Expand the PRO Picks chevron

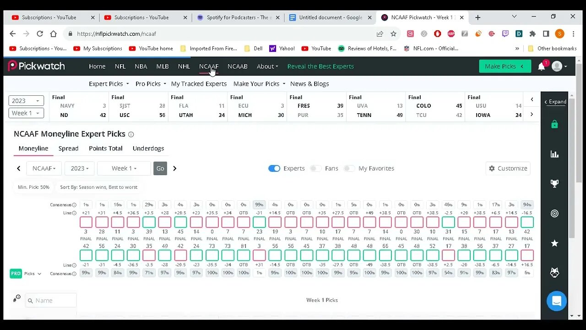coord(39,274)
